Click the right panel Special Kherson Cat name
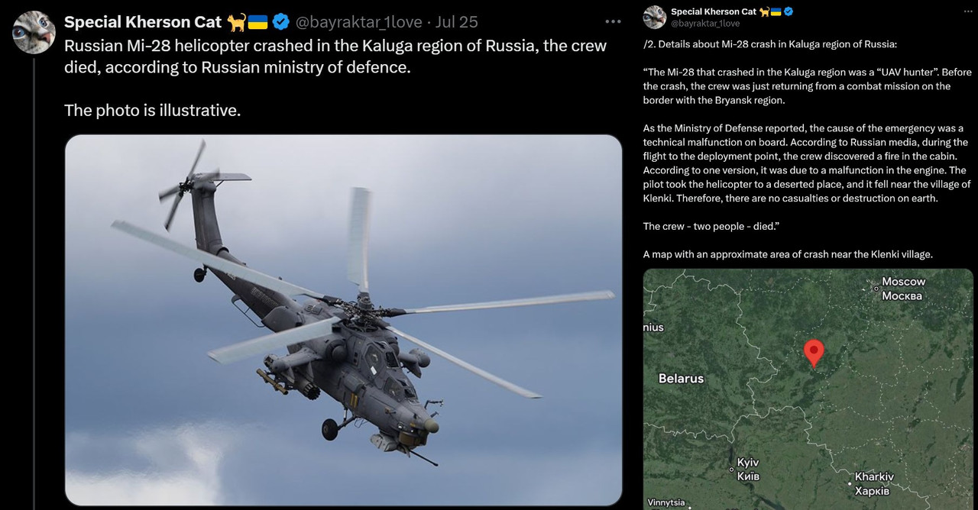 tap(714, 11)
